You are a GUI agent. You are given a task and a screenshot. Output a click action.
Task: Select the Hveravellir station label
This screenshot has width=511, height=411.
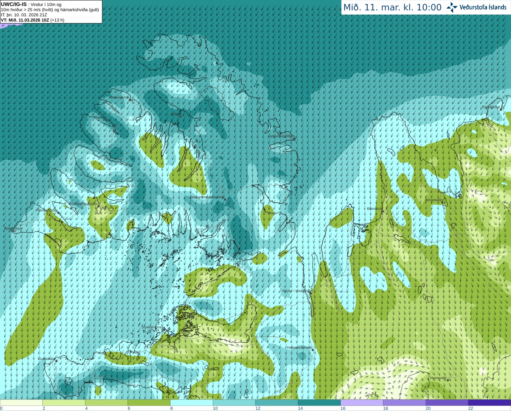pyautogui.click(x=438, y=378)
